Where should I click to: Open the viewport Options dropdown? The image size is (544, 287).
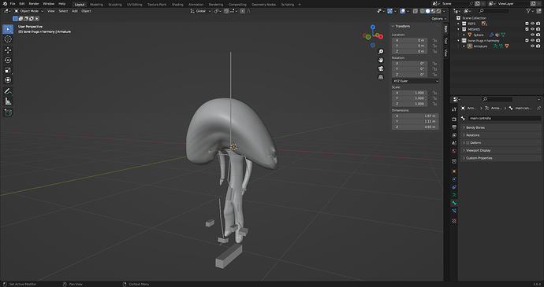pyautogui.click(x=438, y=19)
